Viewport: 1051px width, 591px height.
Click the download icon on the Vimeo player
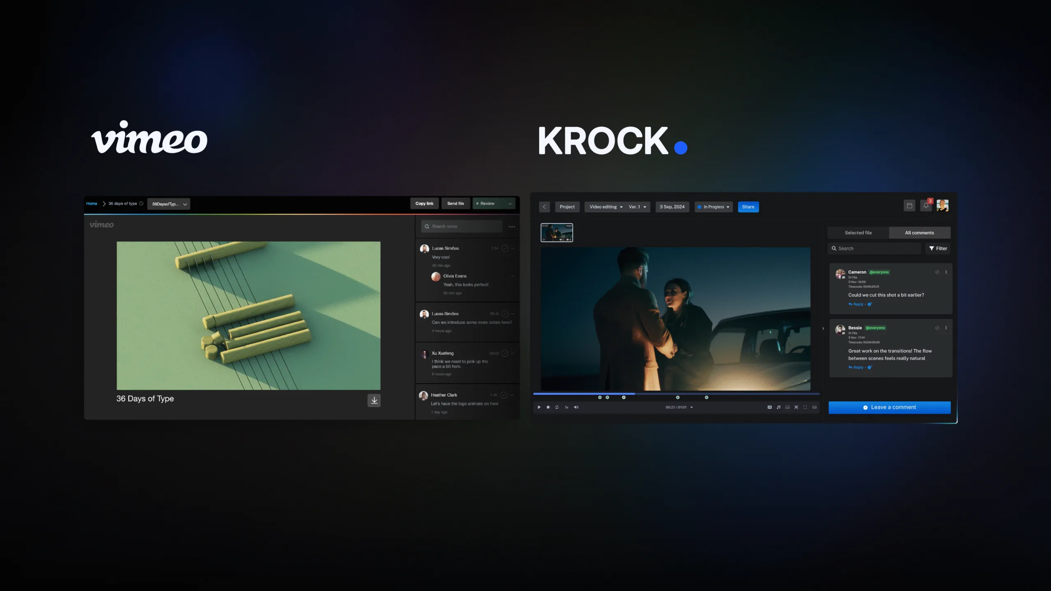374,400
